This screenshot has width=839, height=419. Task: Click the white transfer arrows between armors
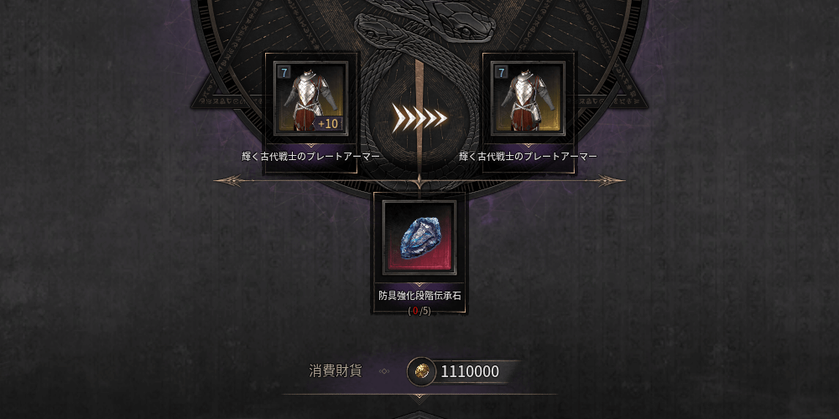click(419, 118)
